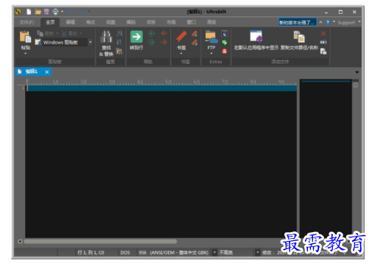
Task: Select the Home ribbon tab
Action: point(50,22)
